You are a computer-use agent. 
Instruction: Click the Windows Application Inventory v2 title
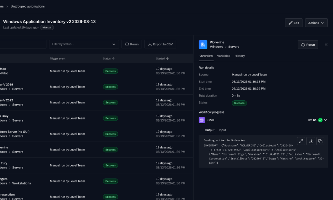(49, 22)
